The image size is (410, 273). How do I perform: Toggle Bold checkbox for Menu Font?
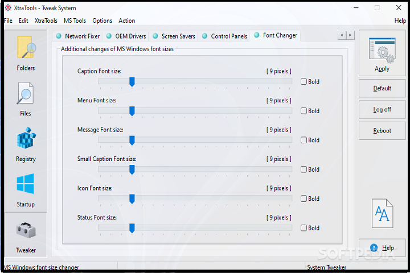[304, 111]
